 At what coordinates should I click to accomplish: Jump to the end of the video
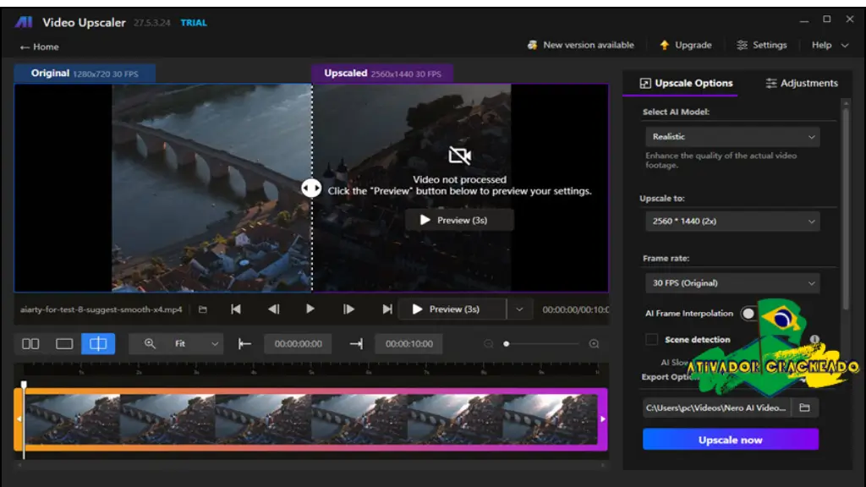pyautogui.click(x=387, y=309)
